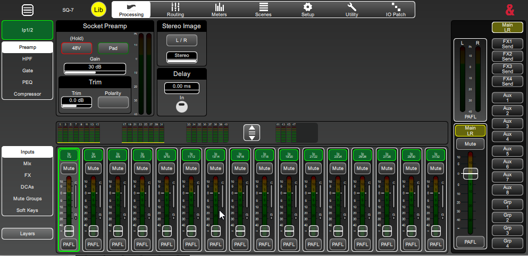The width and height of the screenshot is (528, 256).
Task: Mute the Ip 31/32 channel
Action: click(435, 168)
